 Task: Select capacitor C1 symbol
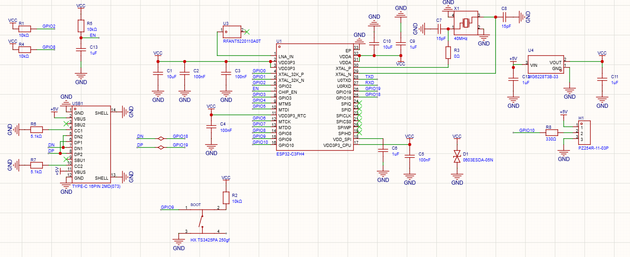point(158,74)
